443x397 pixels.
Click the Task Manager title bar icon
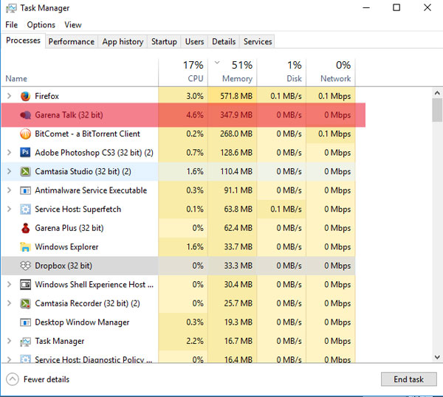pos(11,8)
